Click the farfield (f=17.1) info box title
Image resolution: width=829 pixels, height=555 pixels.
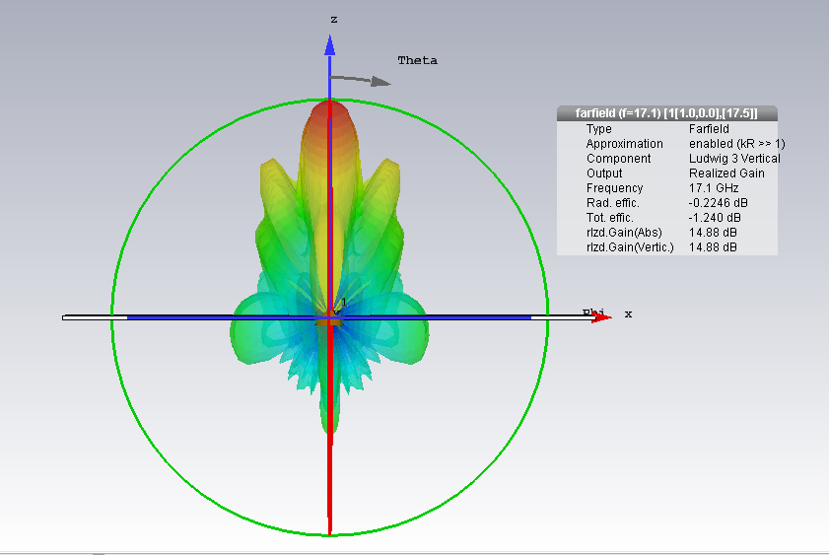[666, 113]
